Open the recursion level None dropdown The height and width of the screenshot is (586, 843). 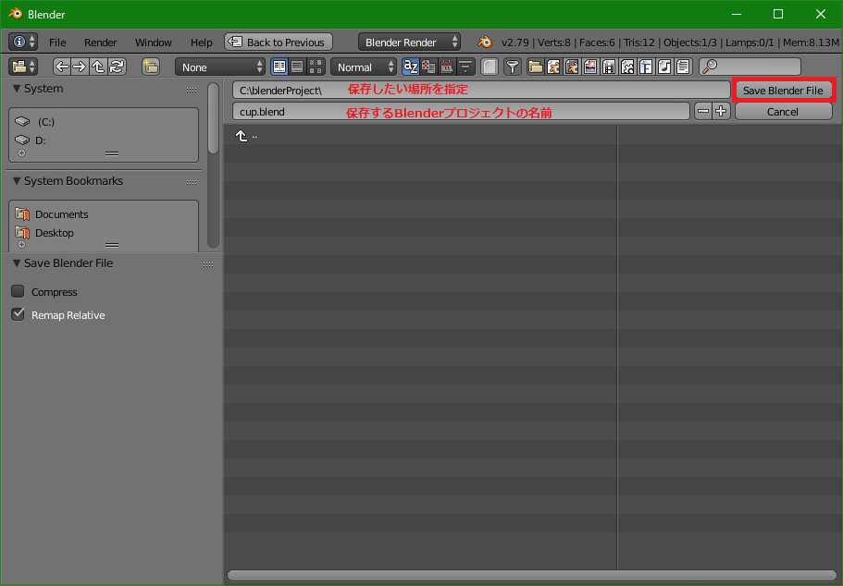(220, 67)
